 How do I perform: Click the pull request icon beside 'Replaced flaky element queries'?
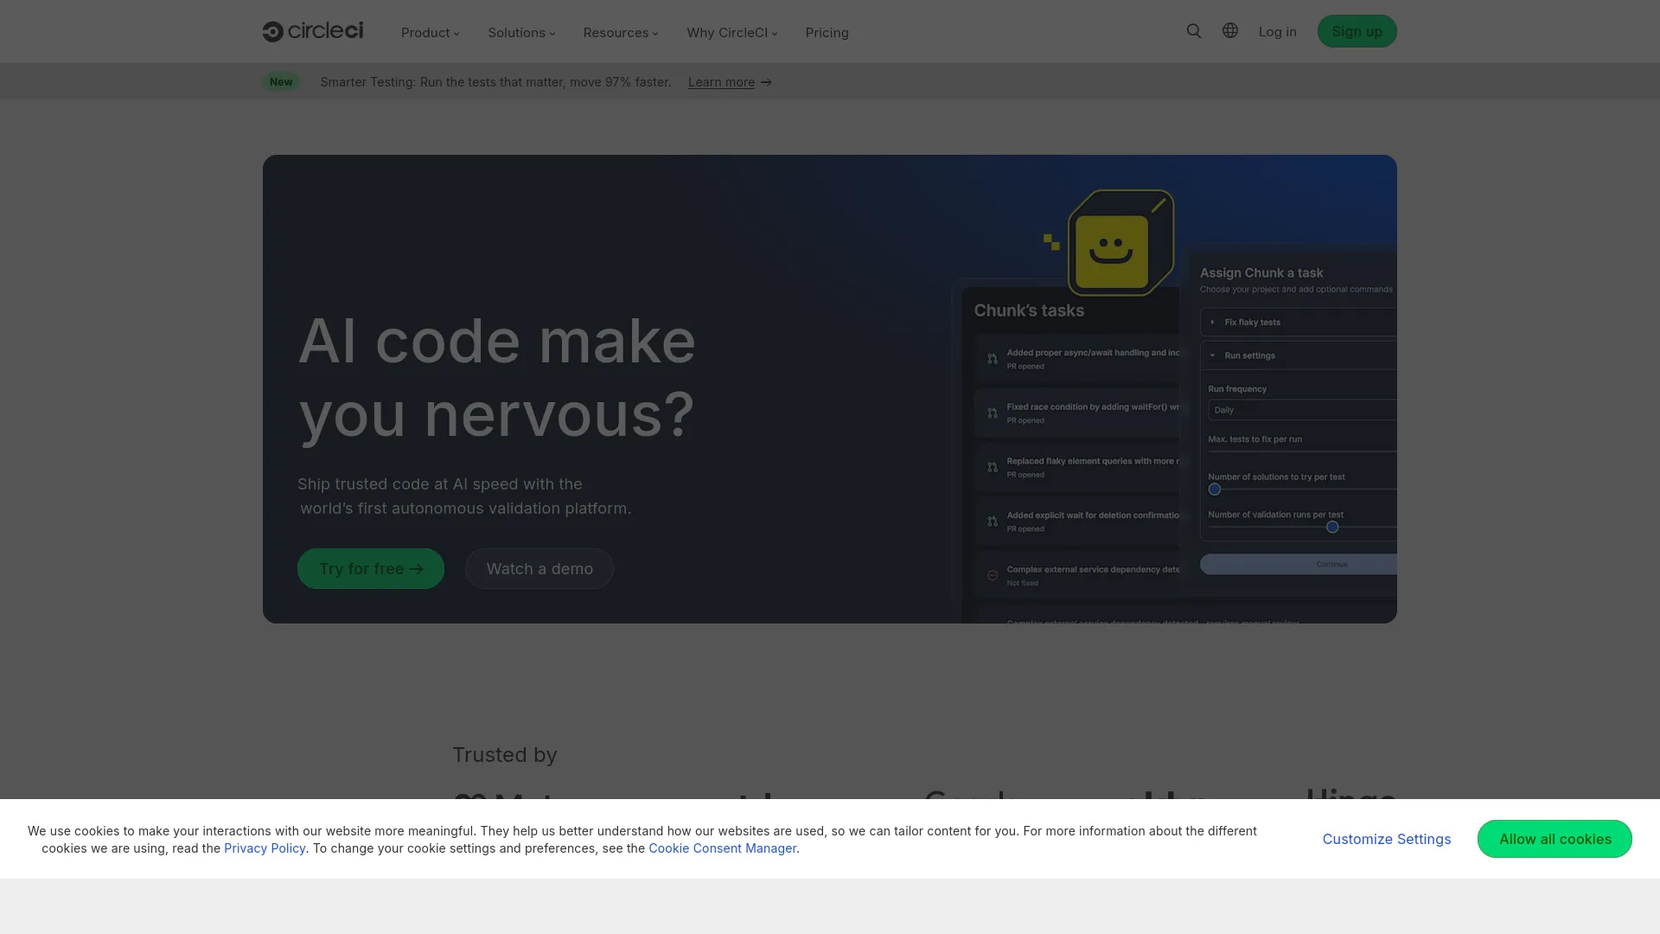(993, 467)
